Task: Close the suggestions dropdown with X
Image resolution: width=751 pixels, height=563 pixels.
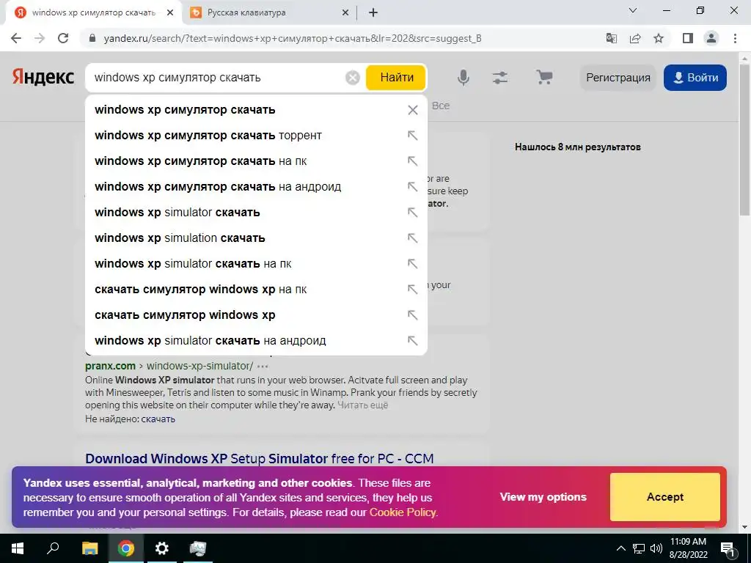Action: click(x=412, y=110)
